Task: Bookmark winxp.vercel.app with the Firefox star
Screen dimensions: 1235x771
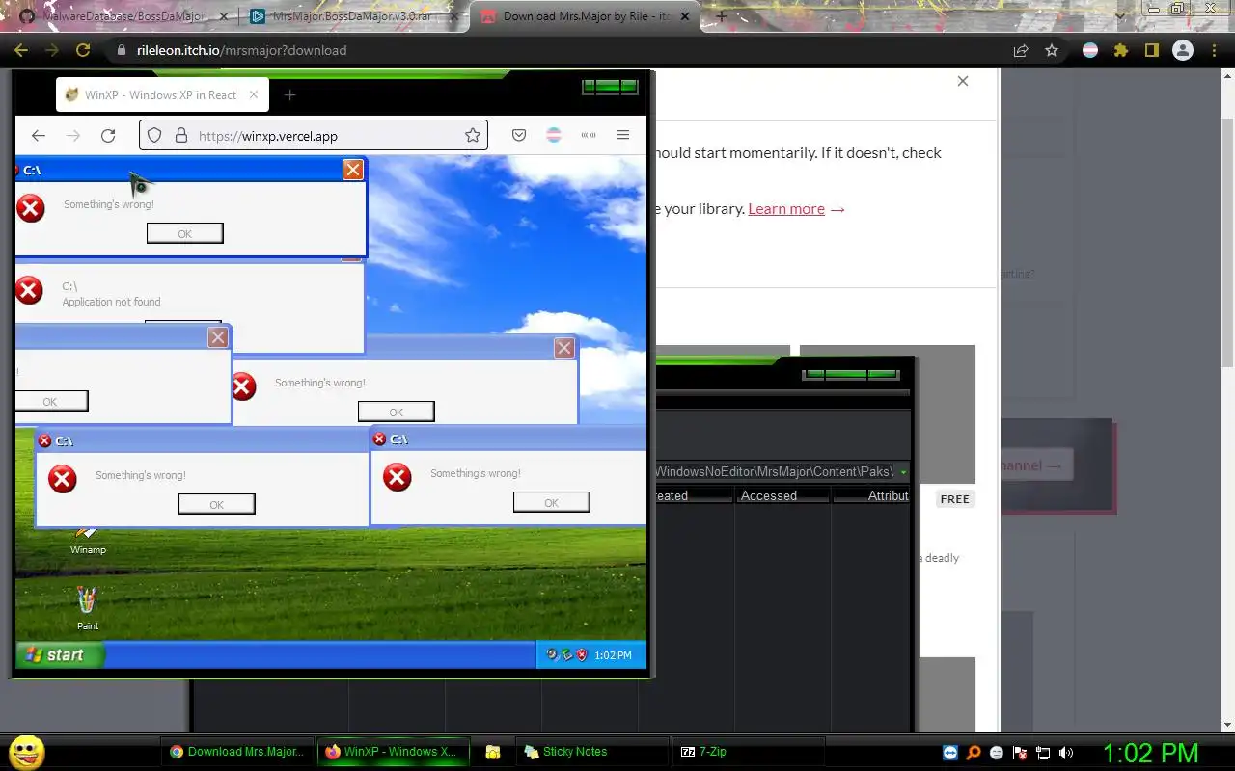Action: coord(473,136)
